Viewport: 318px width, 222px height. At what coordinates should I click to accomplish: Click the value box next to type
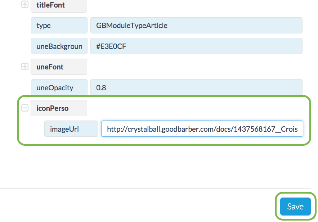click(x=196, y=26)
